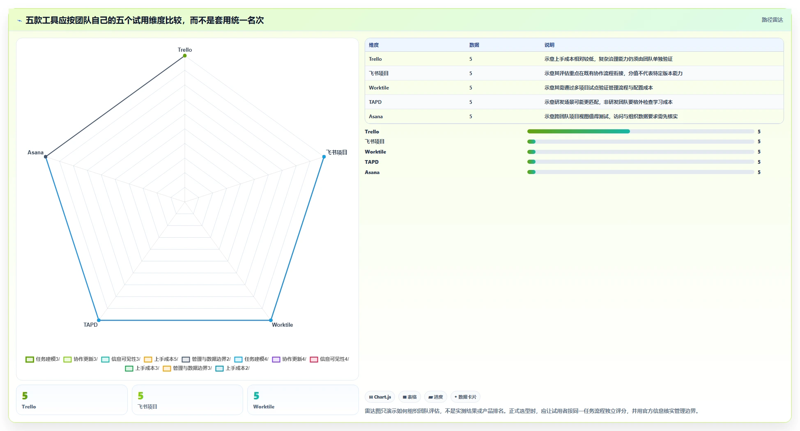Click the TAPD cell in the table
This screenshot has width=800, height=431.
[x=375, y=102]
